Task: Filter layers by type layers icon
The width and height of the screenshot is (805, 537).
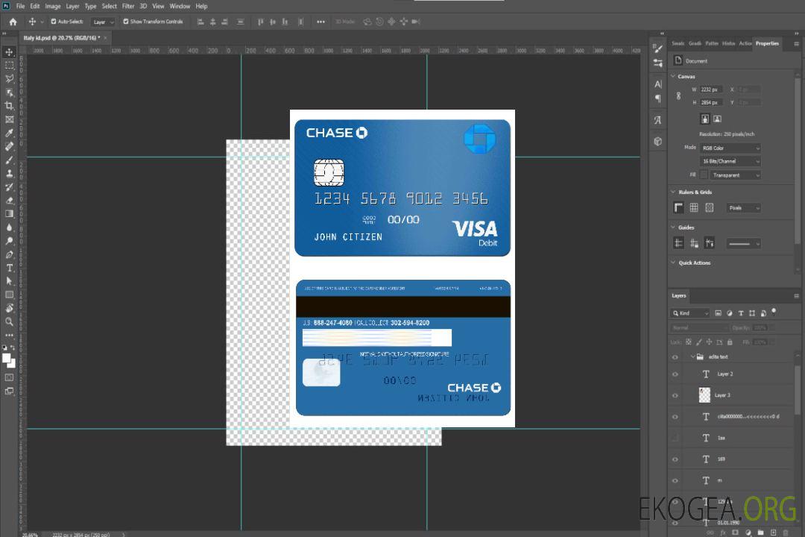Action: pos(741,313)
